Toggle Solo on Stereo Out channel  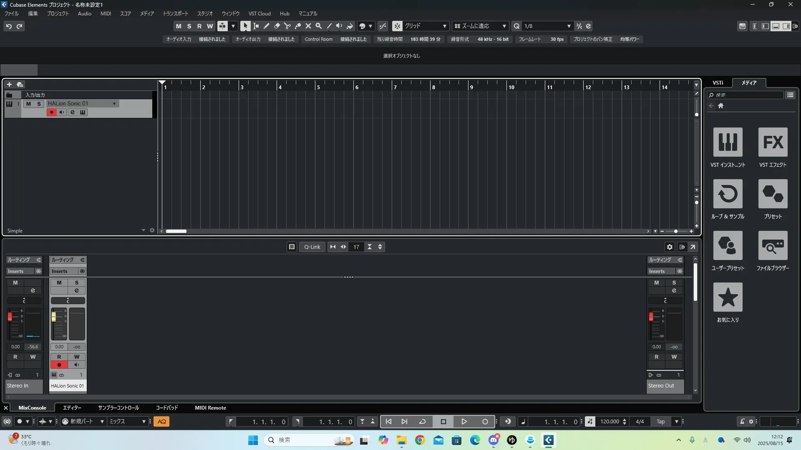tap(674, 283)
